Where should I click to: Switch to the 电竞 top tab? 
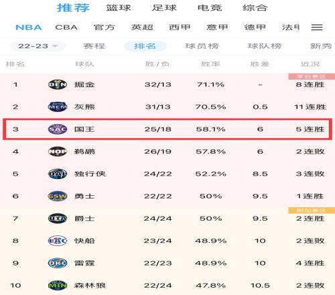click(x=210, y=8)
